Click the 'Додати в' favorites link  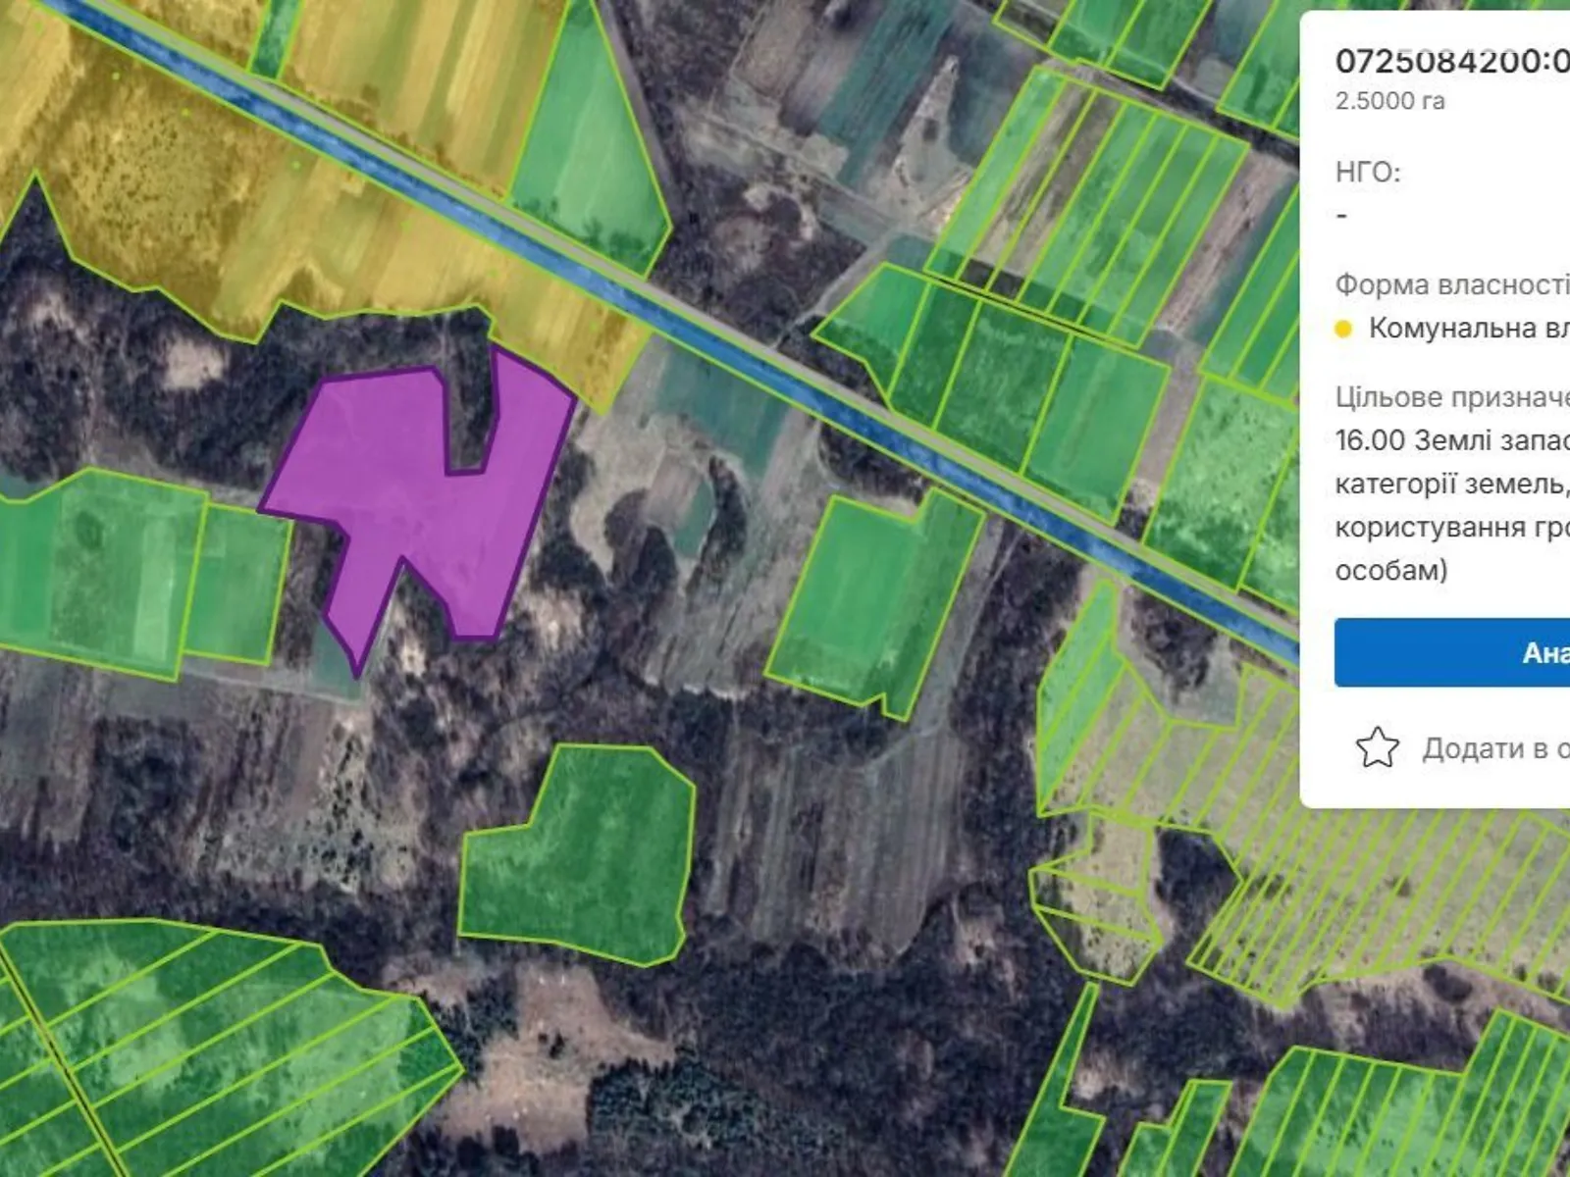pos(1495,748)
